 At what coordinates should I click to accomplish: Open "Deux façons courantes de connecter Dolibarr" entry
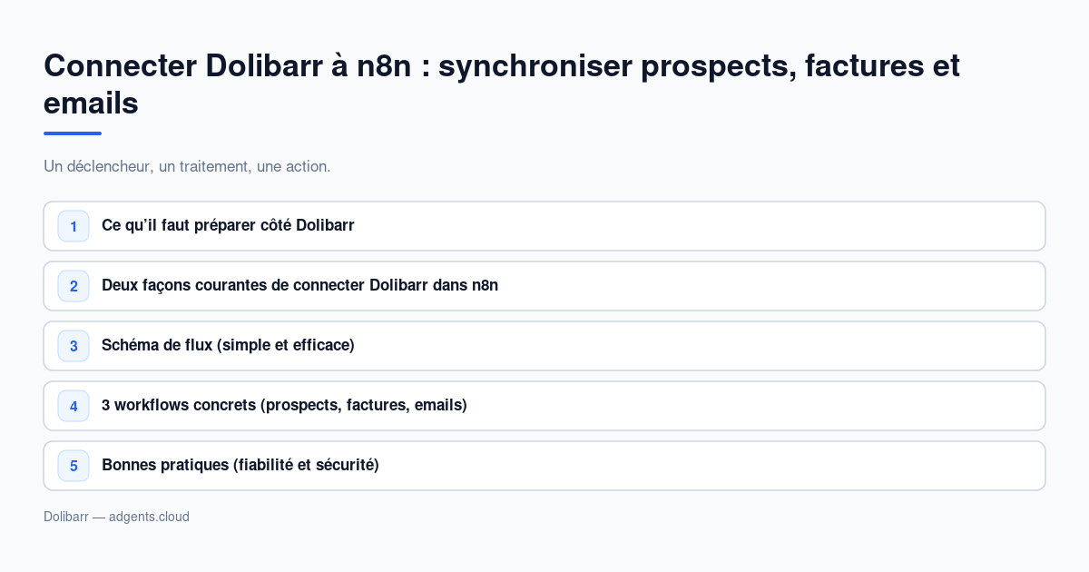(x=544, y=286)
